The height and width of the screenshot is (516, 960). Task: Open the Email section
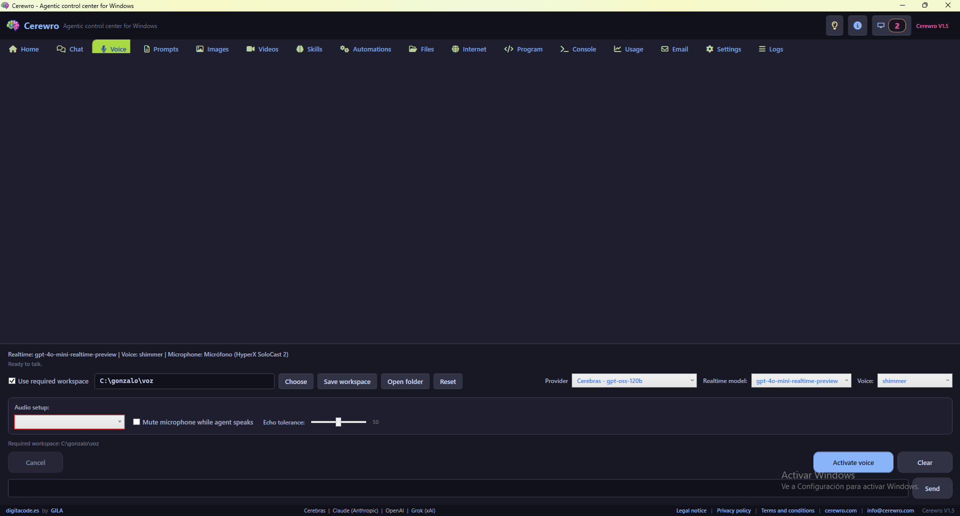coord(674,49)
